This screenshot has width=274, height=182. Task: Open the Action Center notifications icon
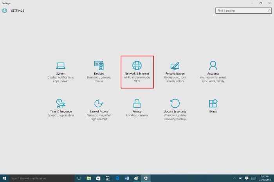point(247,178)
